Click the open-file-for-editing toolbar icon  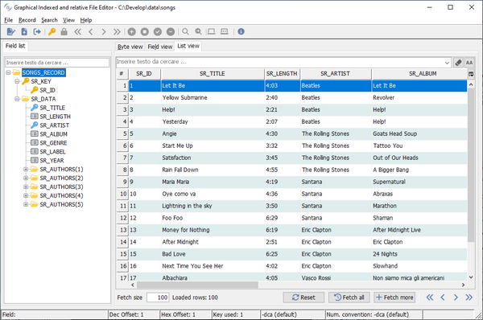(x=11, y=31)
